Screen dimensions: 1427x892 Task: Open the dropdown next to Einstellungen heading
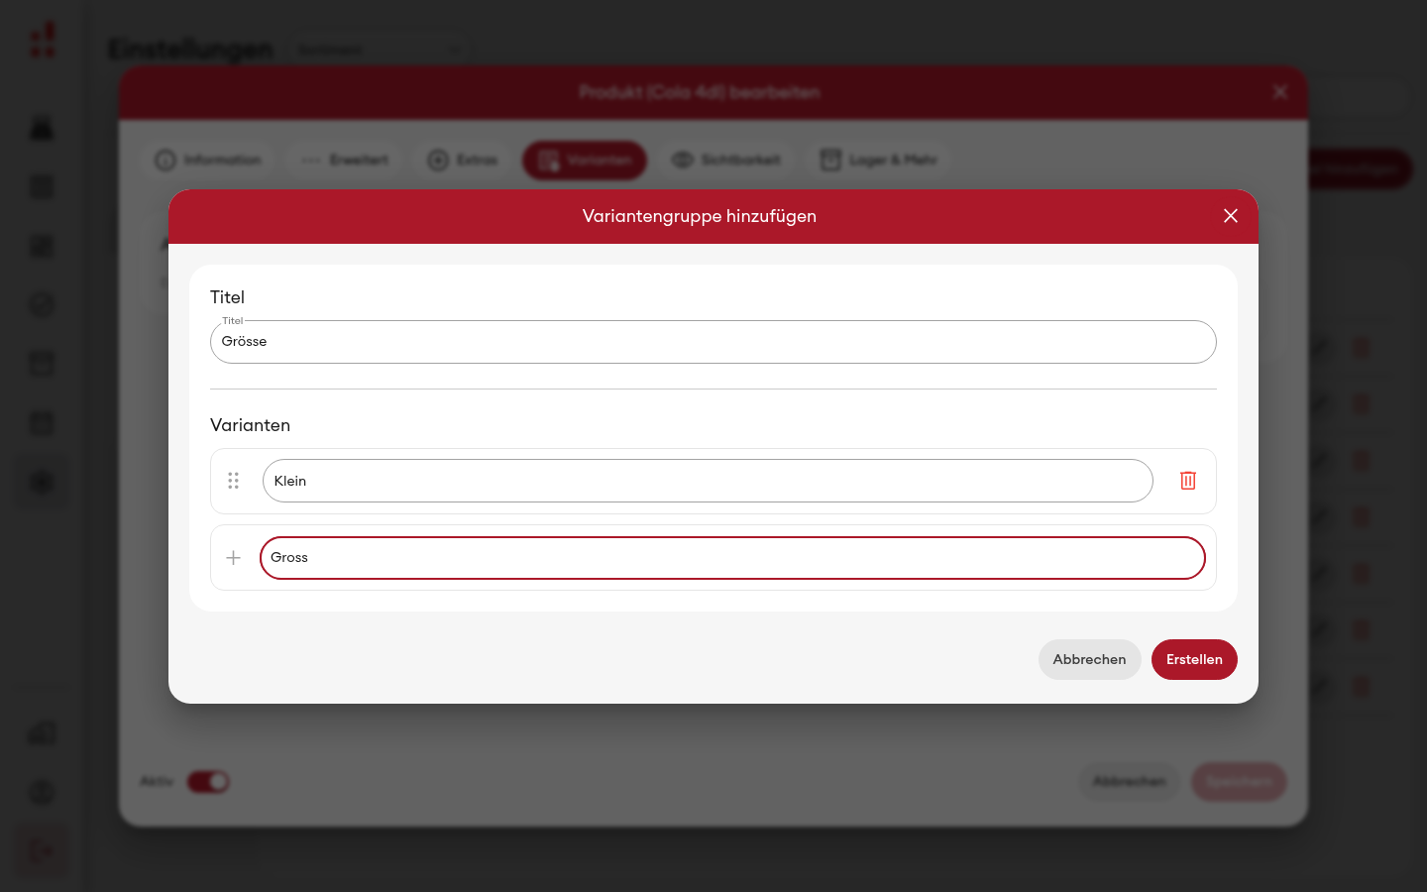(380, 49)
